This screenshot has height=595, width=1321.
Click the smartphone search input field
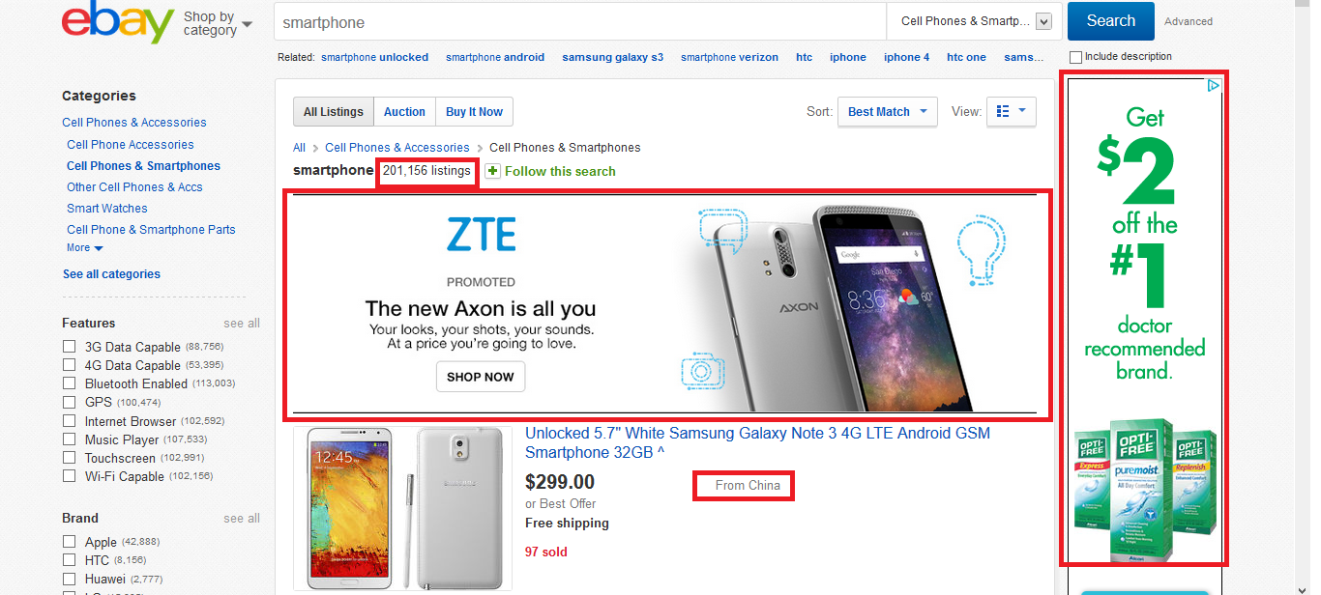580,21
